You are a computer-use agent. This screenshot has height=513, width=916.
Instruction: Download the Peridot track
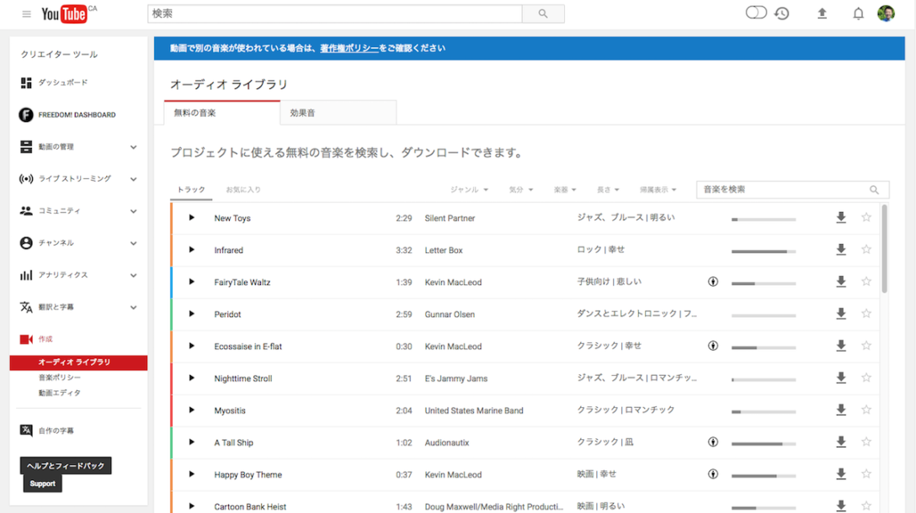pyautogui.click(x=840, y=314)
